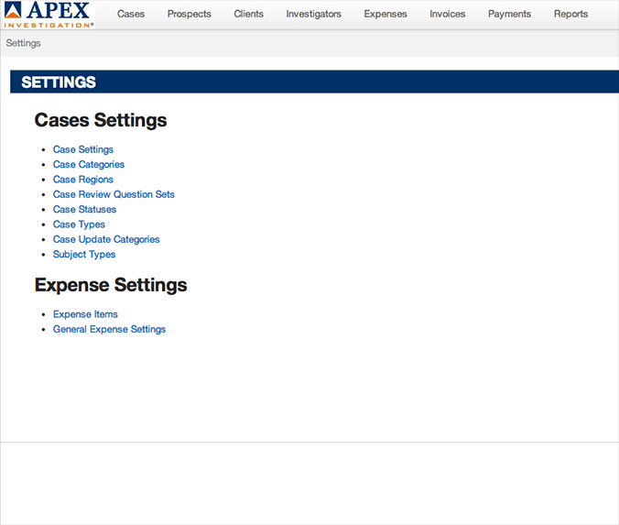Open Case Categories settings

[x=89, y=165]
